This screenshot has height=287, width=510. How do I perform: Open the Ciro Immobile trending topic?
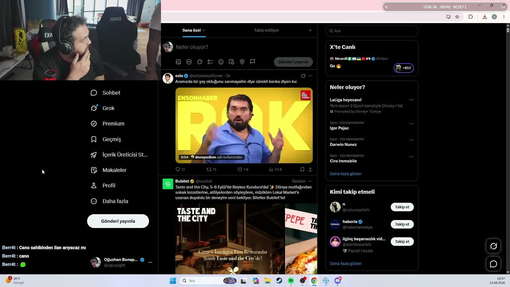click(343, 161)
